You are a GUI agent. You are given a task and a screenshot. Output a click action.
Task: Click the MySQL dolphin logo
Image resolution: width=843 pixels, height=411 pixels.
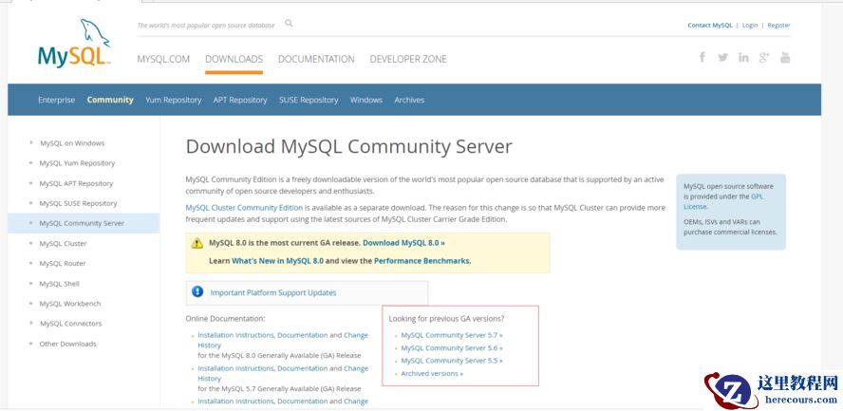(x=74, y=44)
